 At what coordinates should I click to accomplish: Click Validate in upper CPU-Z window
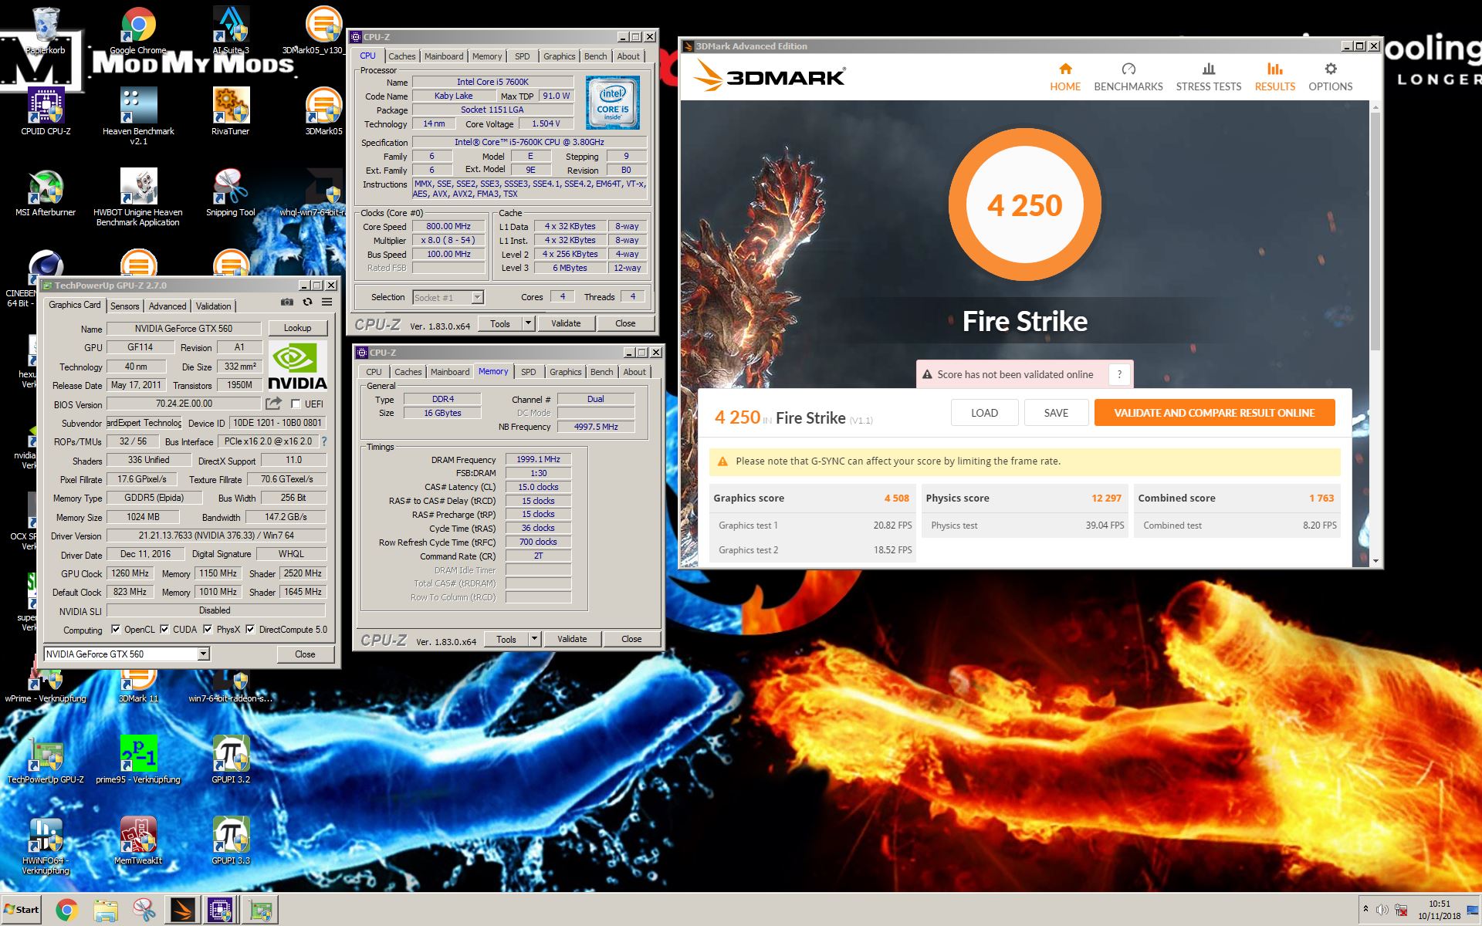(566, 323)
